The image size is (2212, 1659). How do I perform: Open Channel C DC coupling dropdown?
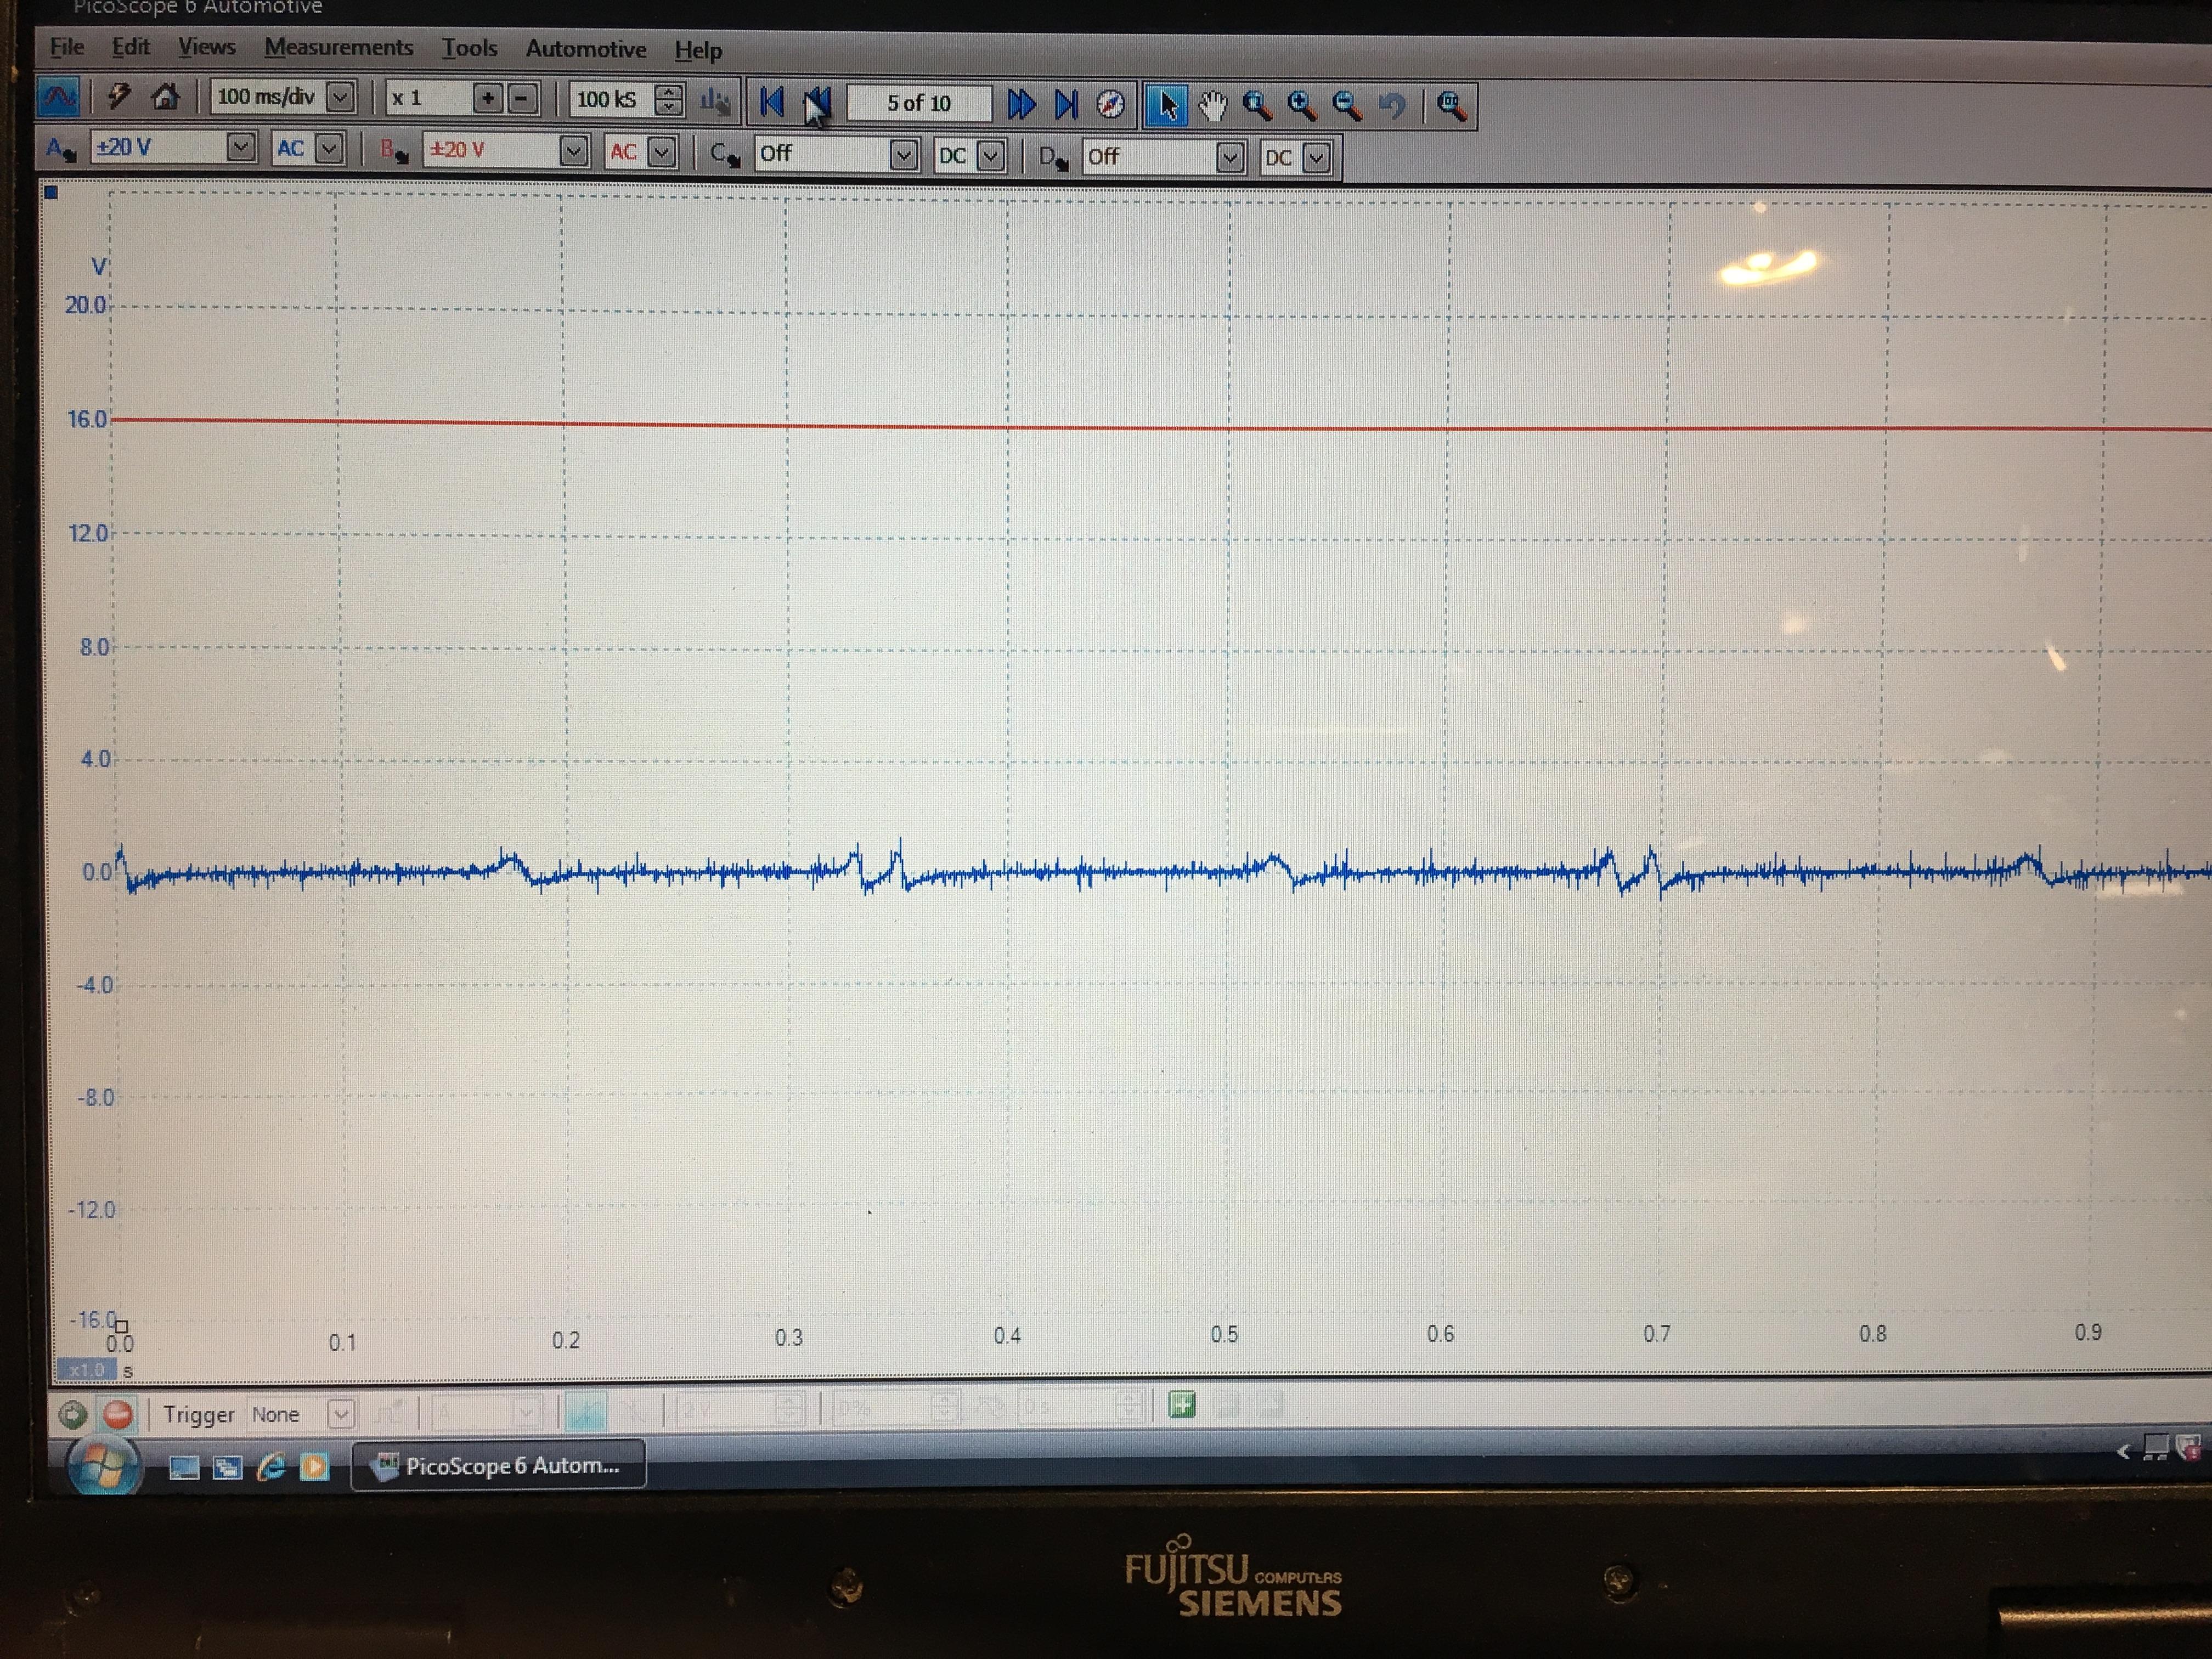coord(991,156)
